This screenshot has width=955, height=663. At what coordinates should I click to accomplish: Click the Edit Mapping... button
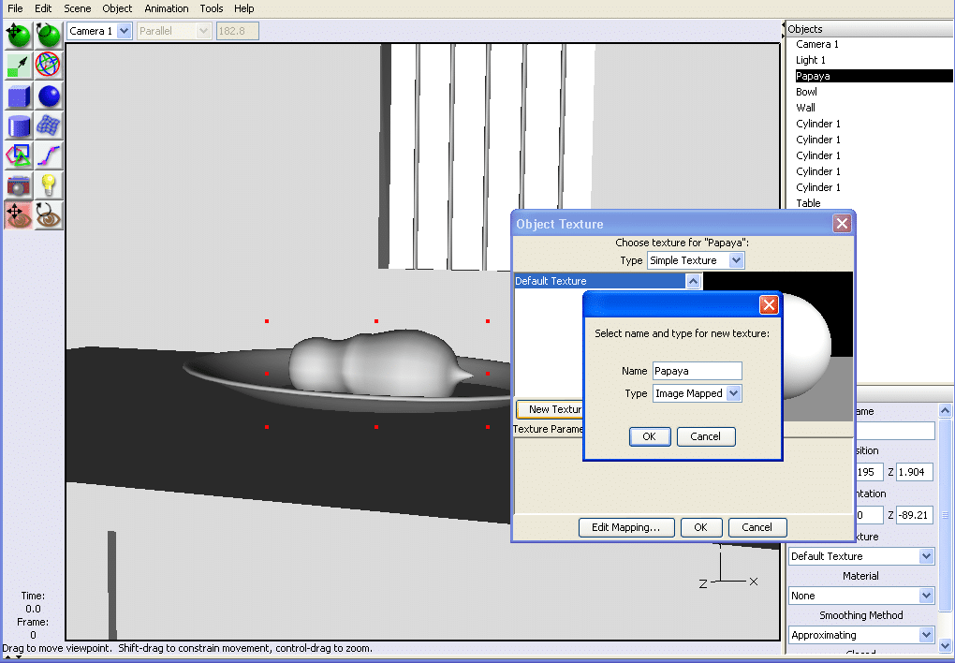pos(625,527)
